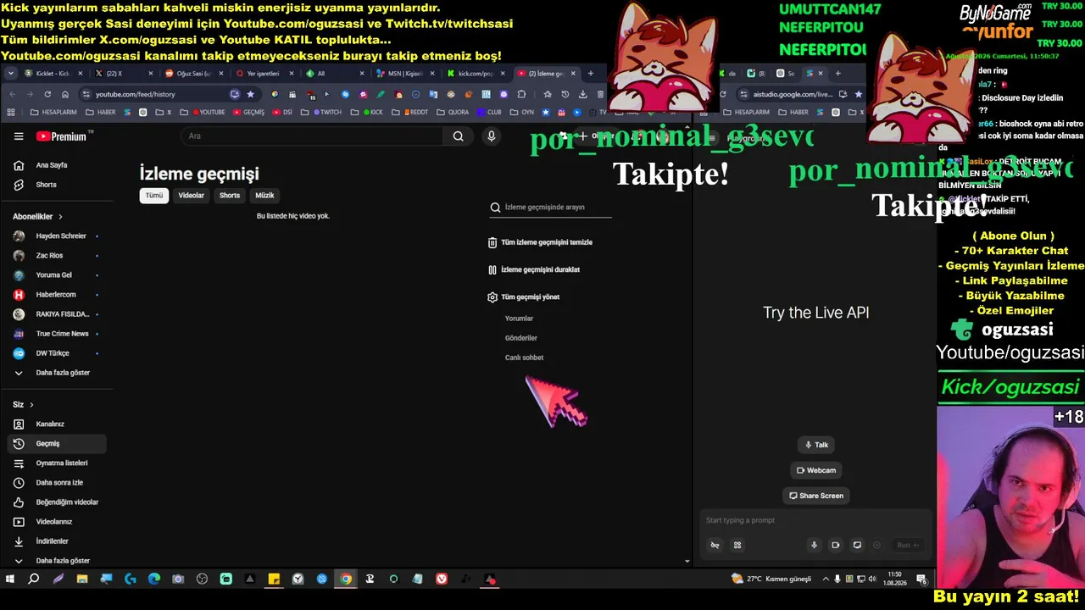
Task: Start voice search with the microphone icon
Action: pyautogui.click(x=491, y=136)
